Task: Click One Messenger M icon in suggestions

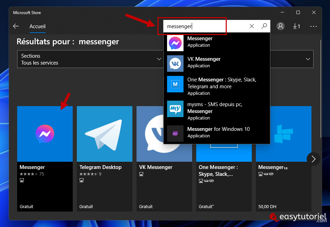Action: pos(175,84)
